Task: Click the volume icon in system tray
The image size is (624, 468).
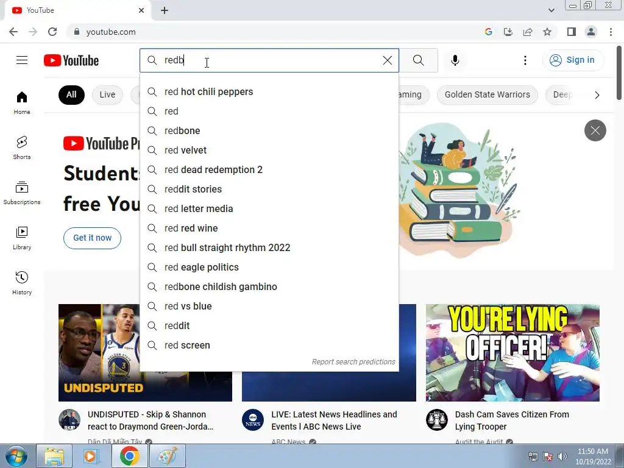Action: click(562, 456)
